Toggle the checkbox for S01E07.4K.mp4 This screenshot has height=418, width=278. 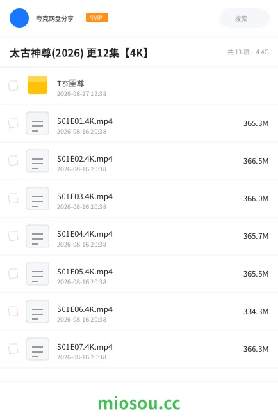click(13, 349)
